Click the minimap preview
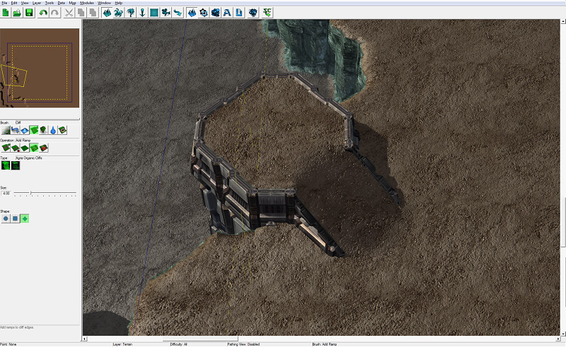The height and width of the screenshot is (347, 566). [40, 68]
